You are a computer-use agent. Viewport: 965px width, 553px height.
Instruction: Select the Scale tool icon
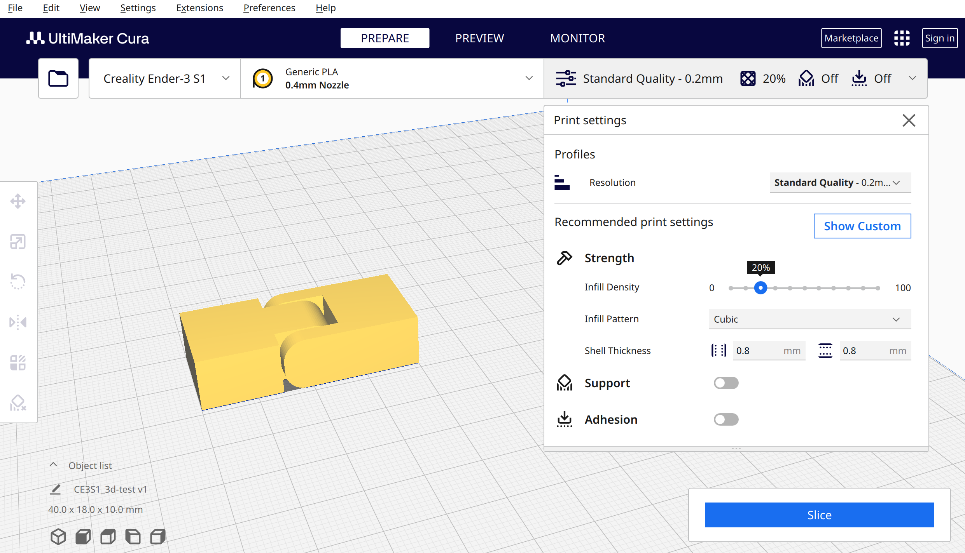pyautogui.click(x=18, y=242)
